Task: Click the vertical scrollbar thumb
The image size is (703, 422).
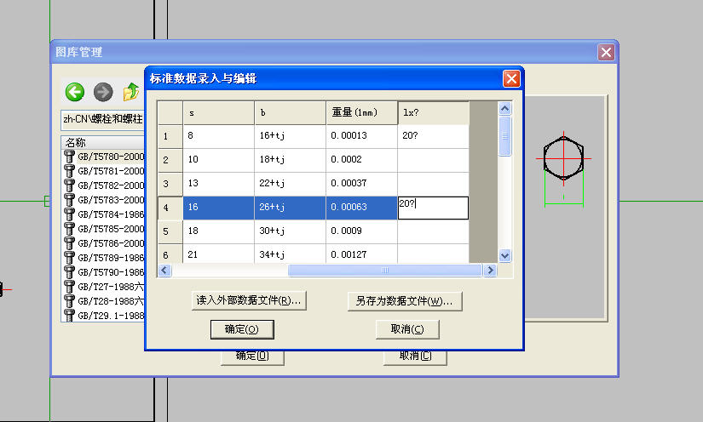Action: point(504,136)
